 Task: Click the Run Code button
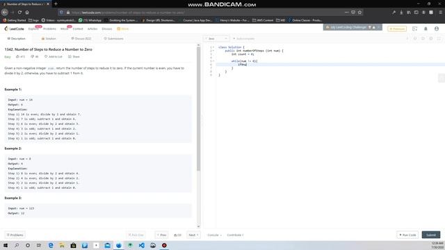pyautogui.click(x=407, y=235)
